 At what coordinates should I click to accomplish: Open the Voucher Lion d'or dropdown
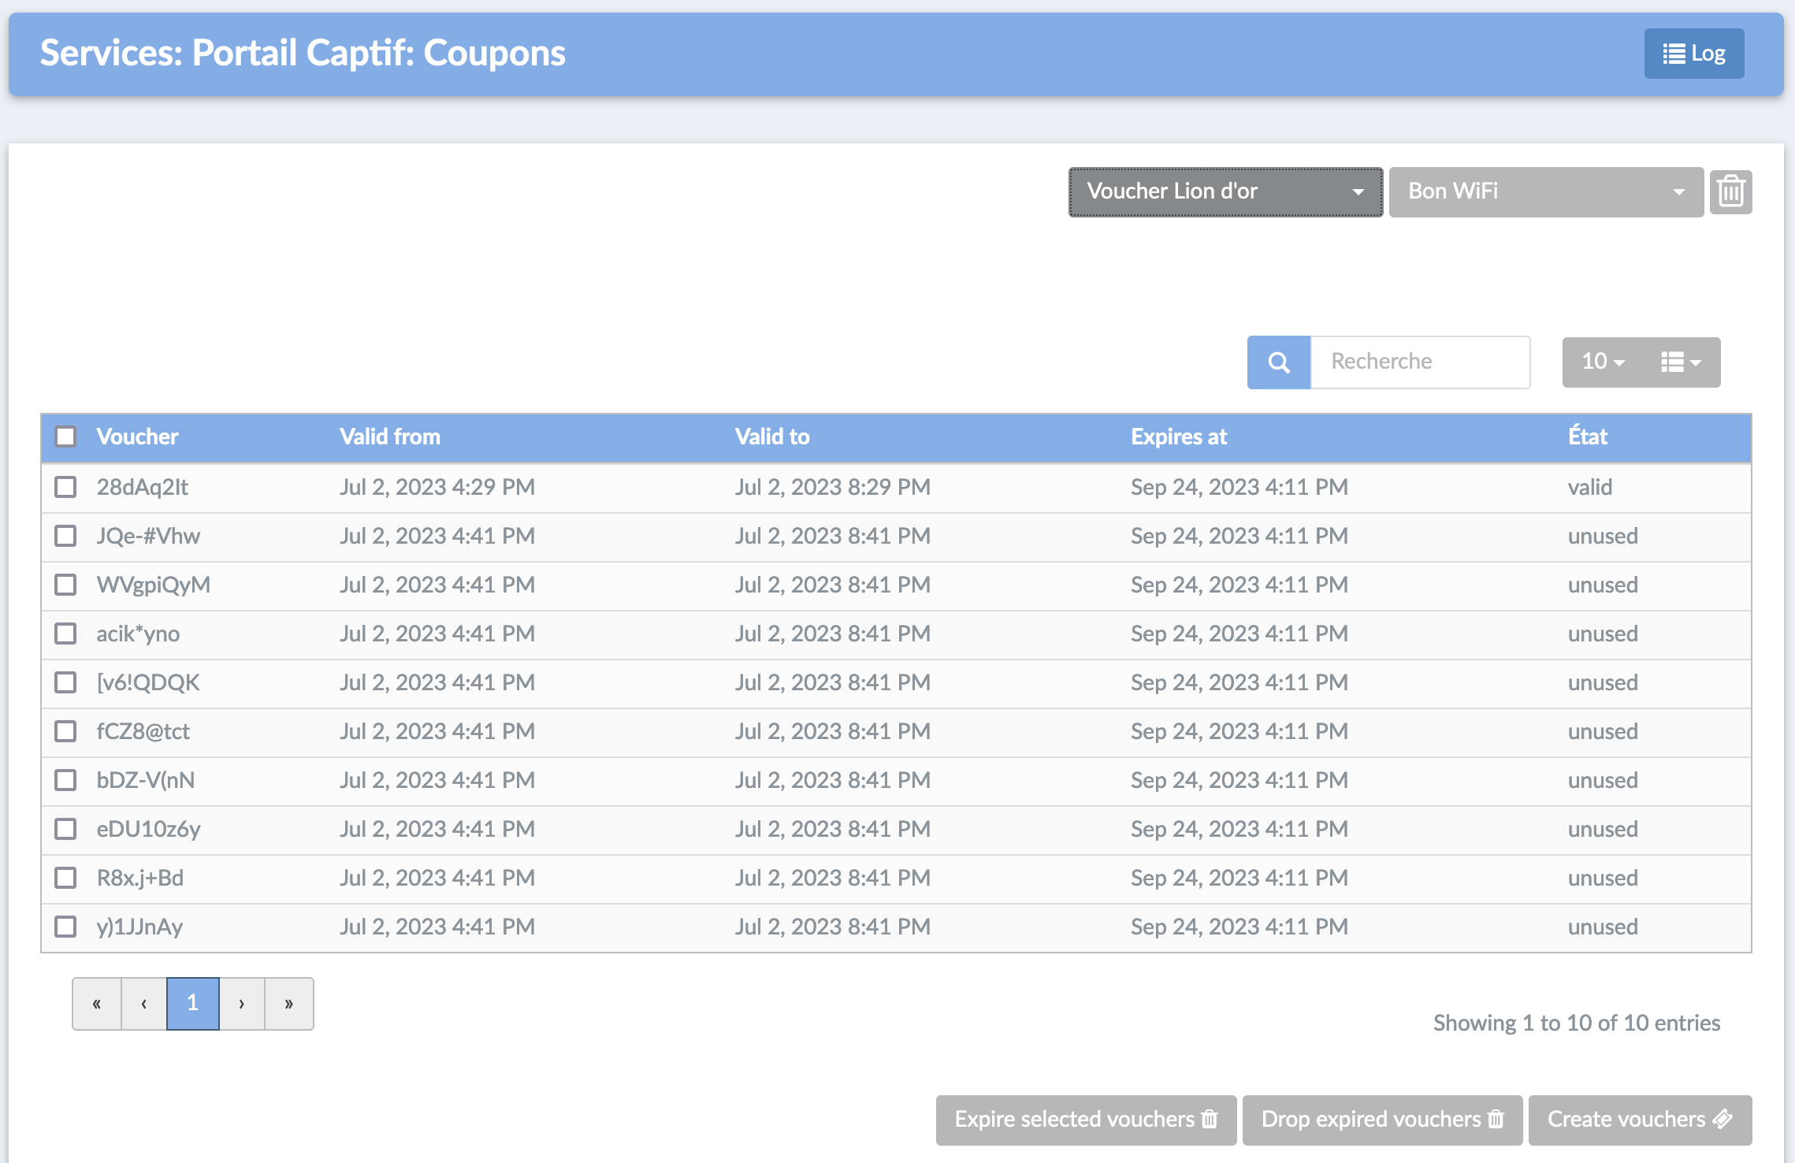pos(1225,191)
